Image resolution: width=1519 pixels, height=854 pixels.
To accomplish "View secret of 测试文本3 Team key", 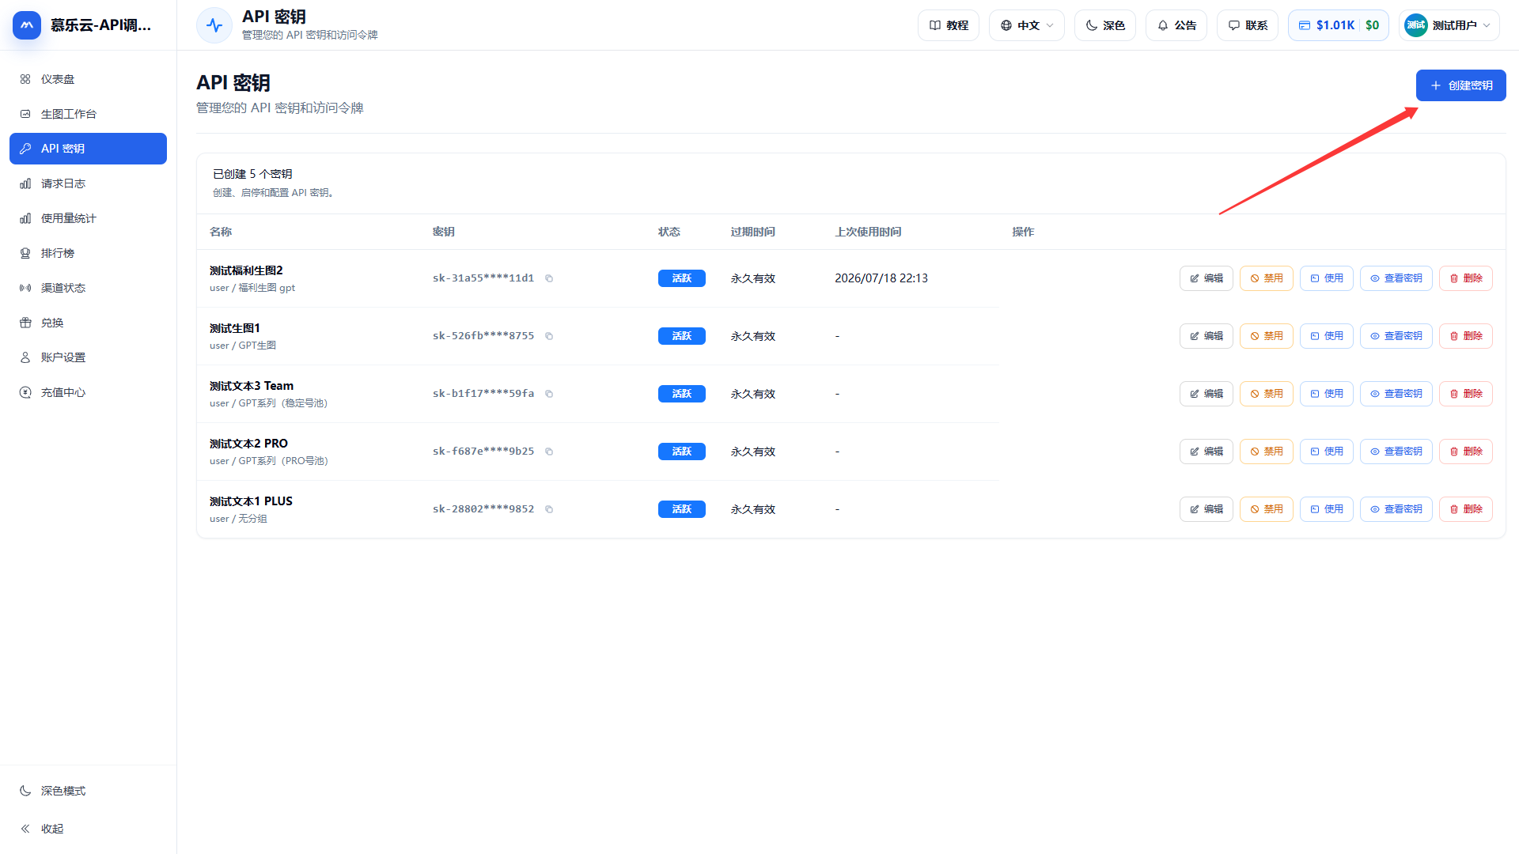I will point(1396,394).
